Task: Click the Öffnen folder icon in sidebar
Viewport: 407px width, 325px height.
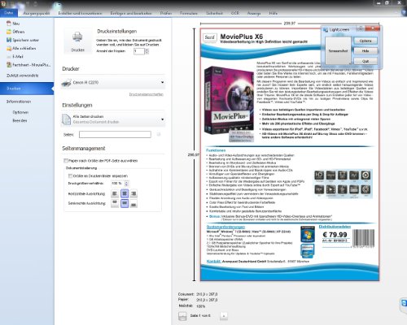Action: click(x=9, y=32)
